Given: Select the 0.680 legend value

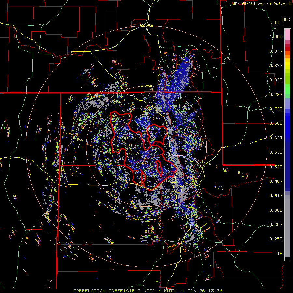Looking at the screenshot, I should (x=276, y=123).
